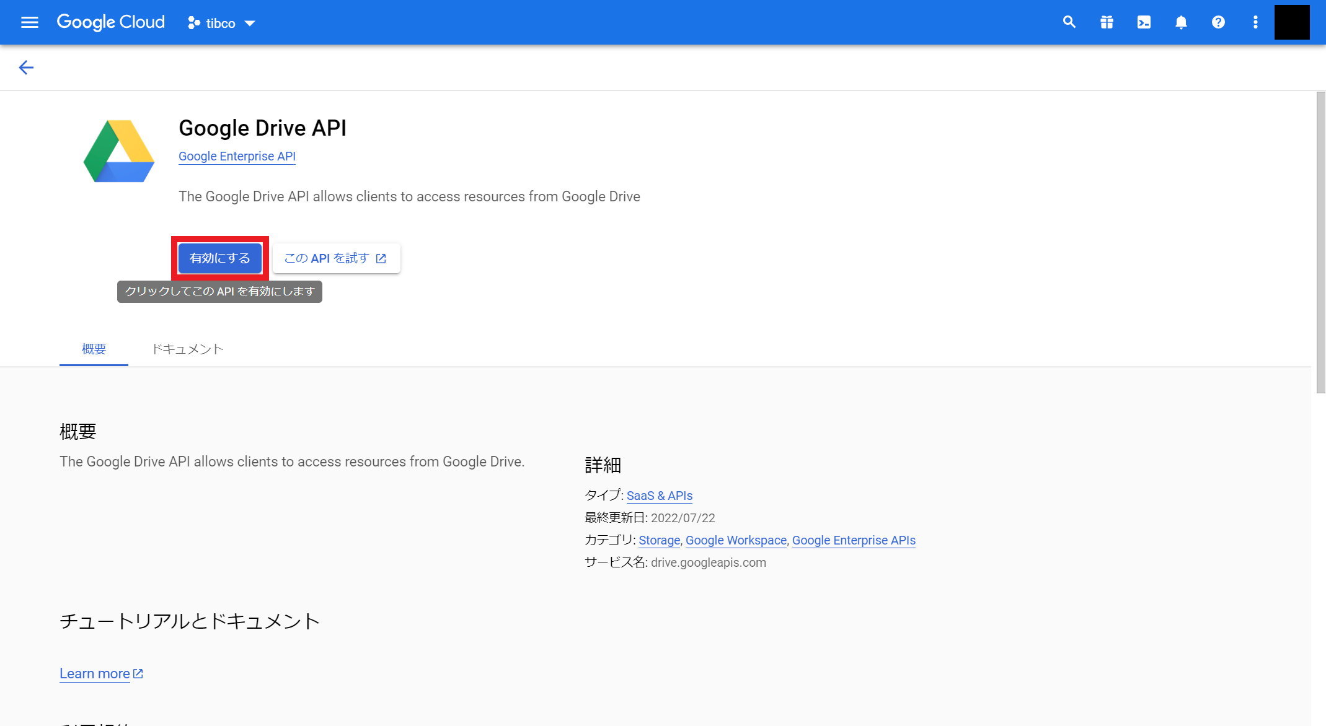This screenshot has height=726, width=1326.
Task: Select the Google Drive API heading text
Action: pos(262,128)
